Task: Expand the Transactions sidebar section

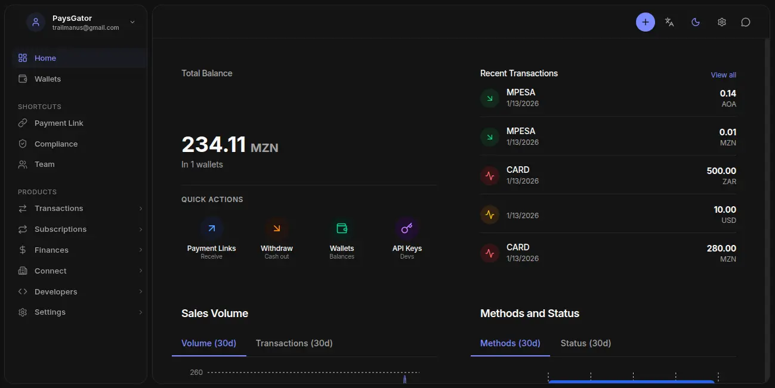Action: (57, 208)
